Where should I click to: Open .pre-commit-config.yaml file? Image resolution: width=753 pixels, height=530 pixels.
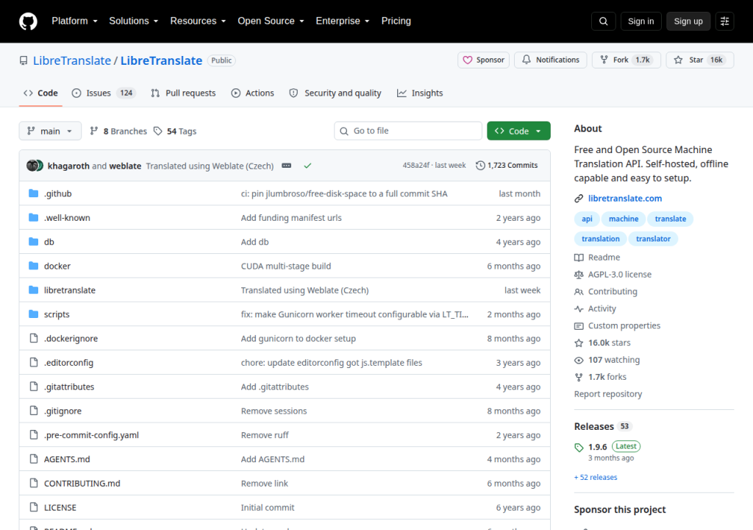[91, 435]
